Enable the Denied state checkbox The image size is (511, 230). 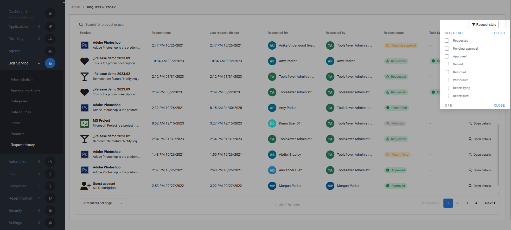coord(447,64)
